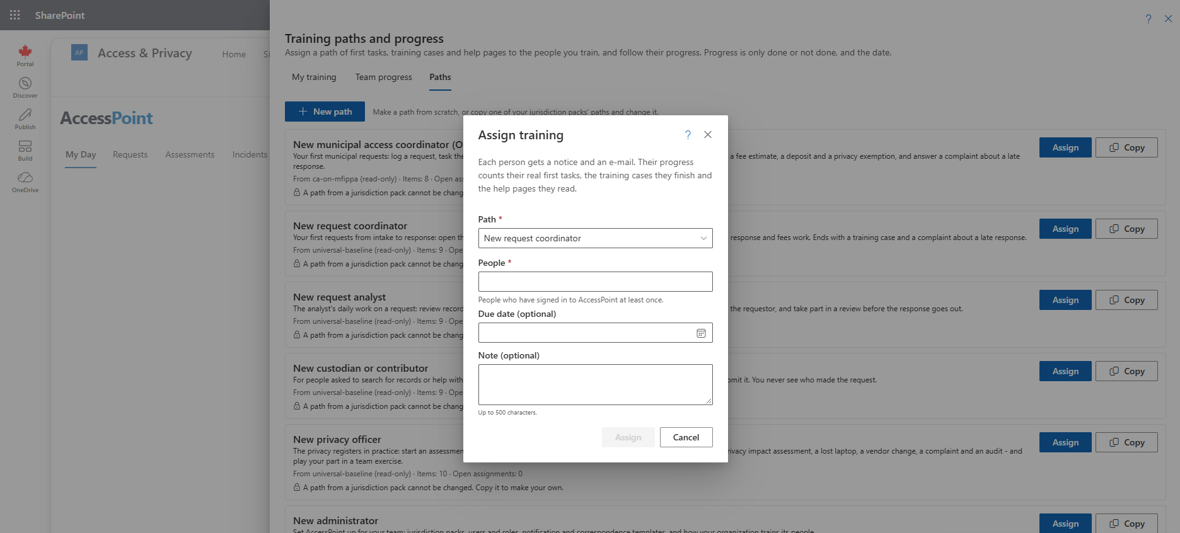Copy the New custodian or contributor path

click(1126, 371)
